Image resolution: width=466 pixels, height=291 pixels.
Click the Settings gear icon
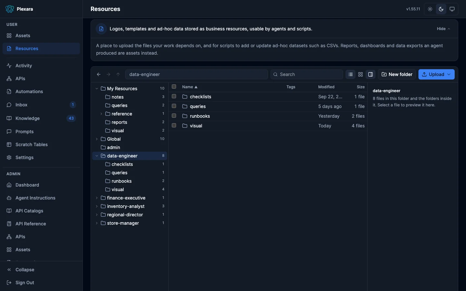coord(9,157)
